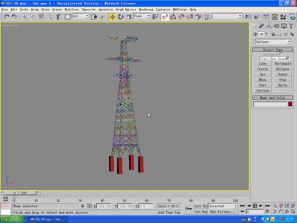The image size is (297, 223).
Task: Open the Graph Editors menu
Action: [x=126, y=10]
